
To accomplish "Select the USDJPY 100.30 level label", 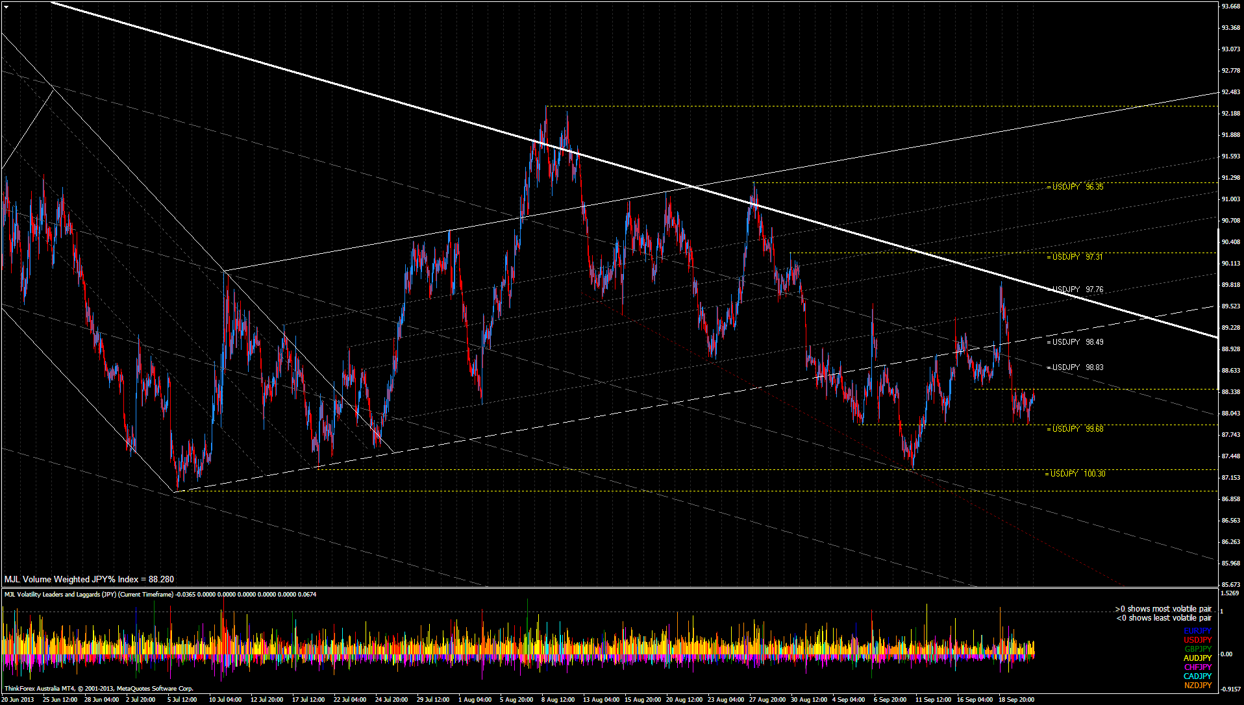I will coord(1075,474).
